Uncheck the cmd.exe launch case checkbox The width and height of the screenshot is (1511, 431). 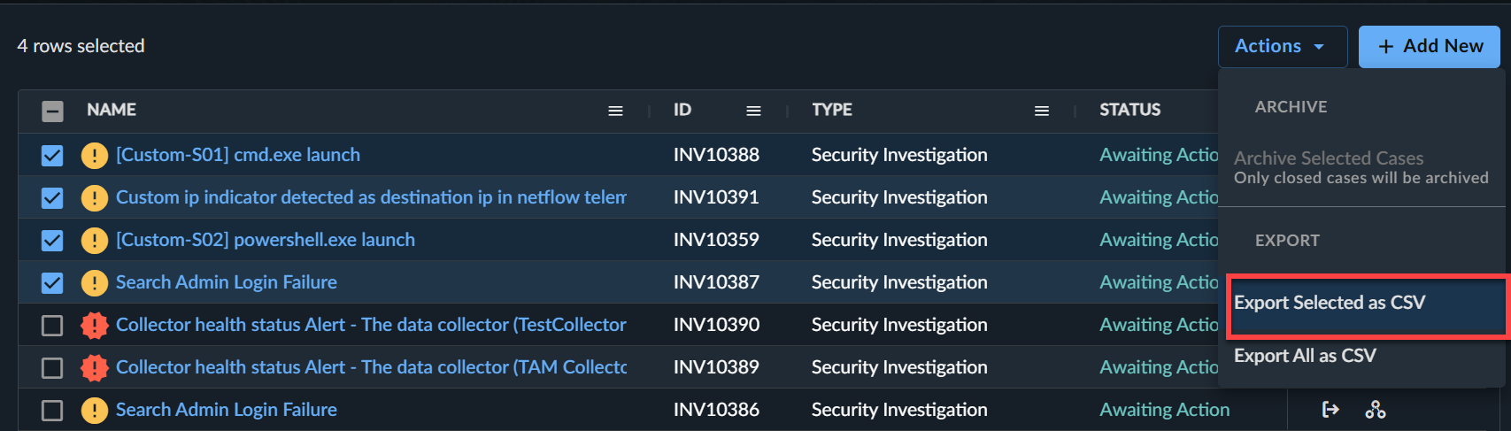(x=52, y=155)
